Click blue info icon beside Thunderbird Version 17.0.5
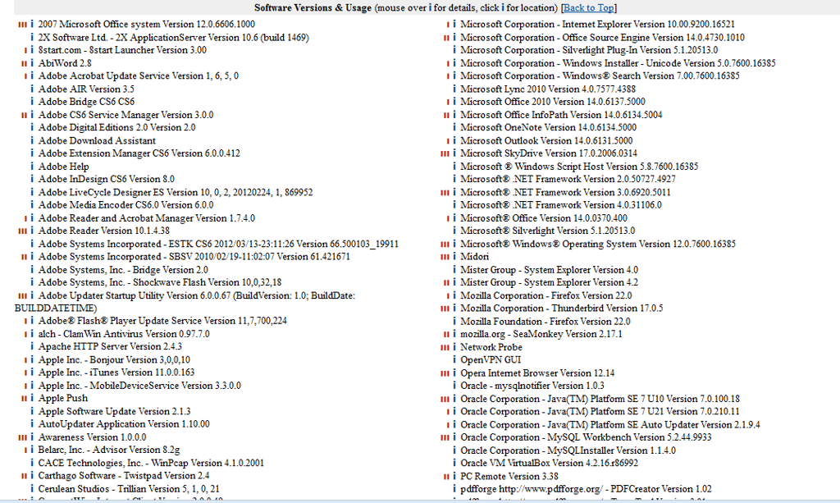This screenshot has height=503, width=840. coord(454,309)
